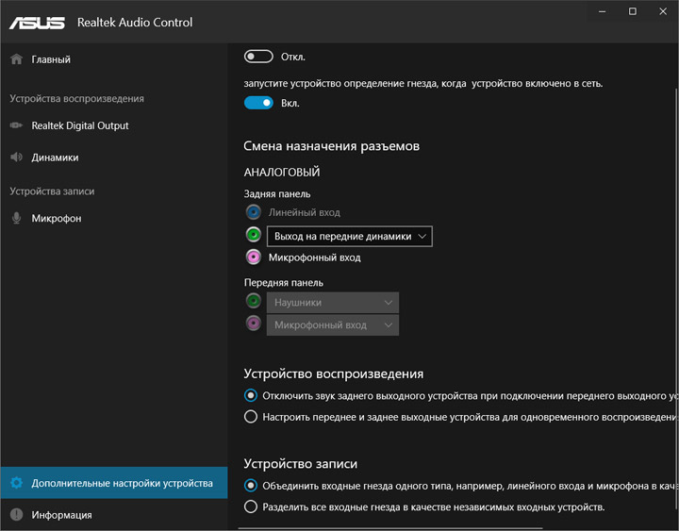Click the ASUS logo in title bar
This screenshot has height=531, width=679.
pos(38,22)
